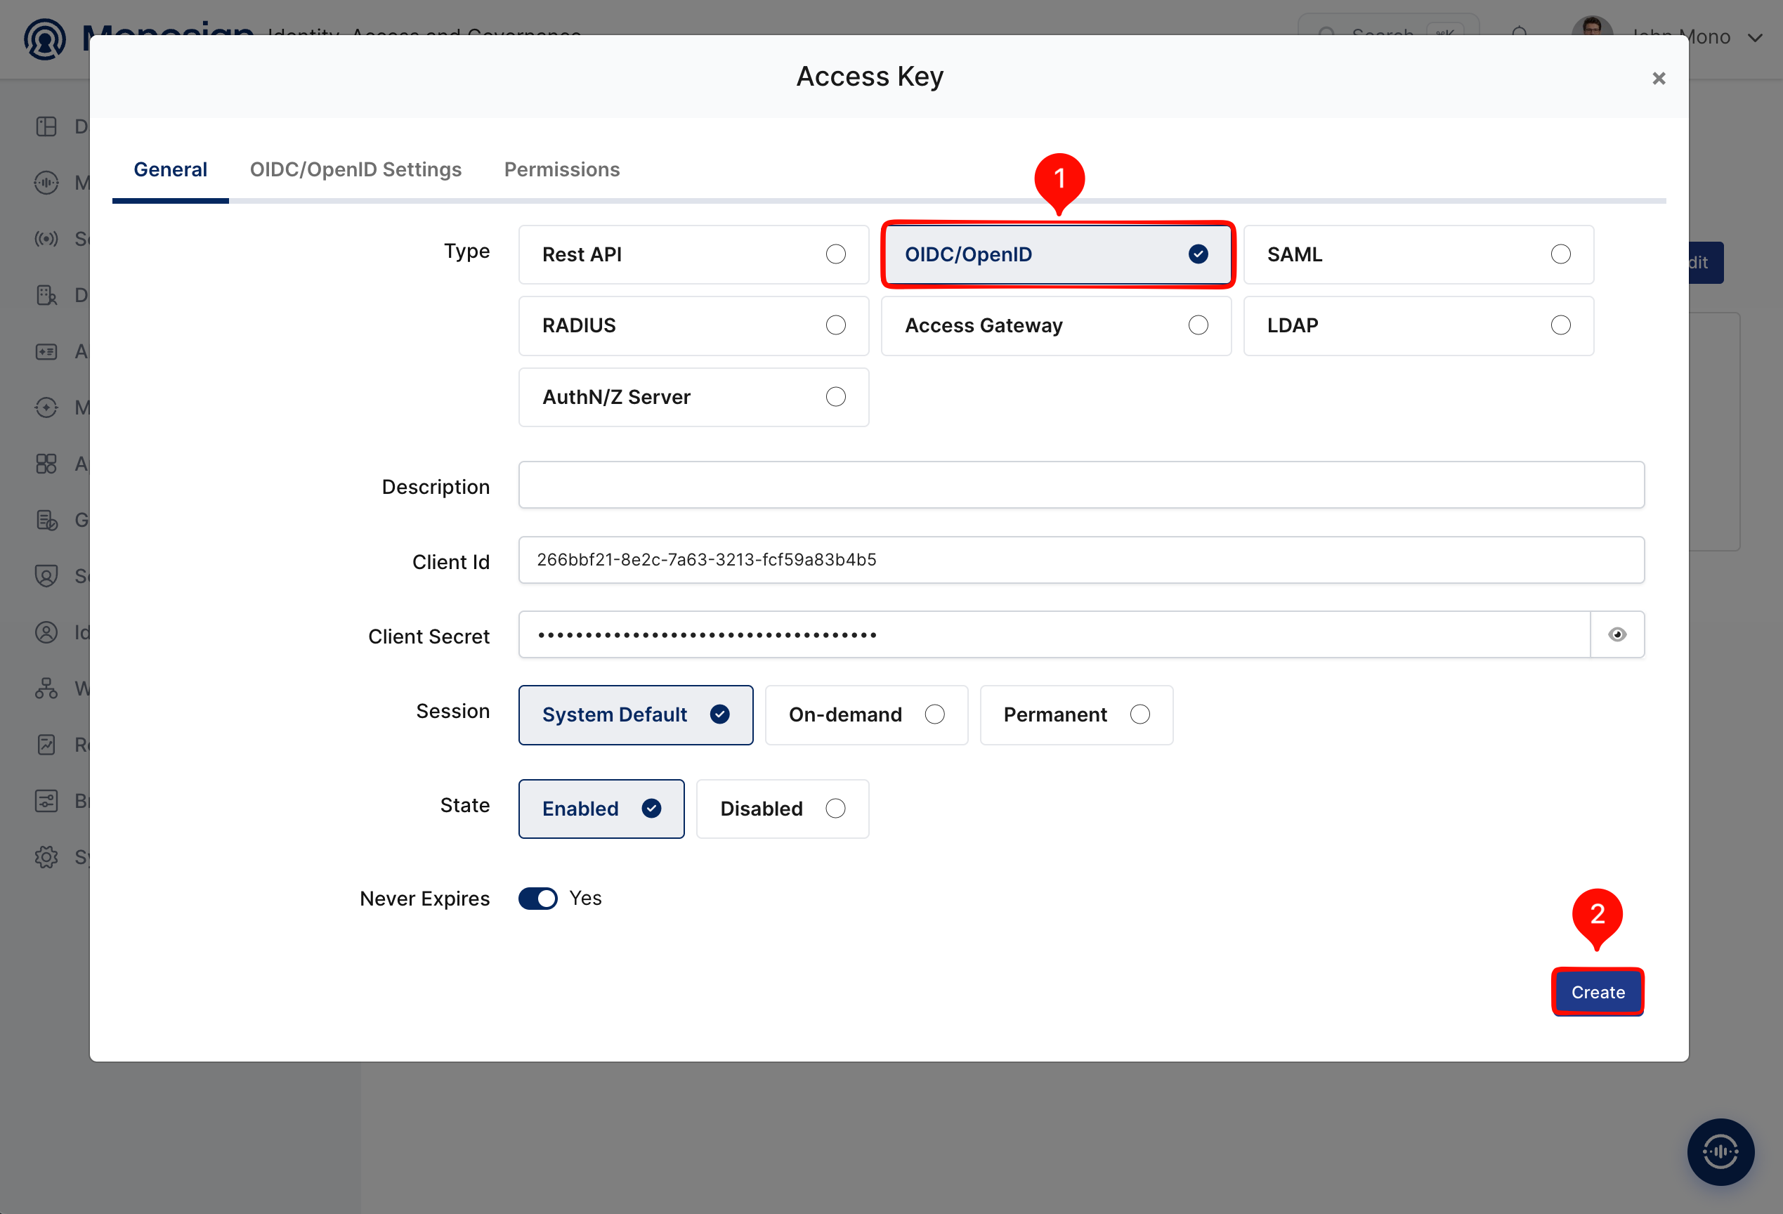Viewport: 1783px width, 1214px height.
Task: Select the SAML type option
Action: point(1418,255)
